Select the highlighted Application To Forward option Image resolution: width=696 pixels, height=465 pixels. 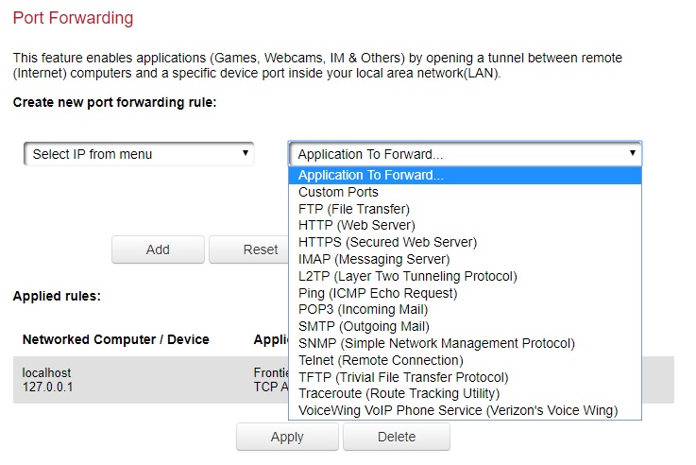[x=465, y=175]
